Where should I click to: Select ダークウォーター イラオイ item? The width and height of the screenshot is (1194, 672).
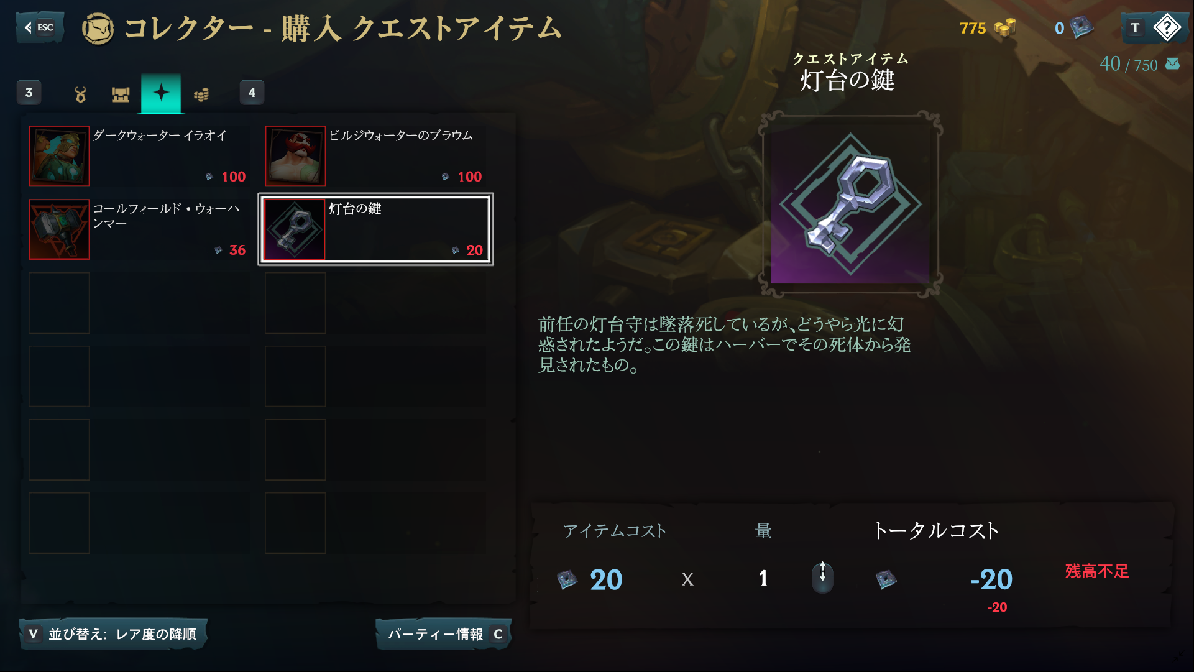point(139,156)
